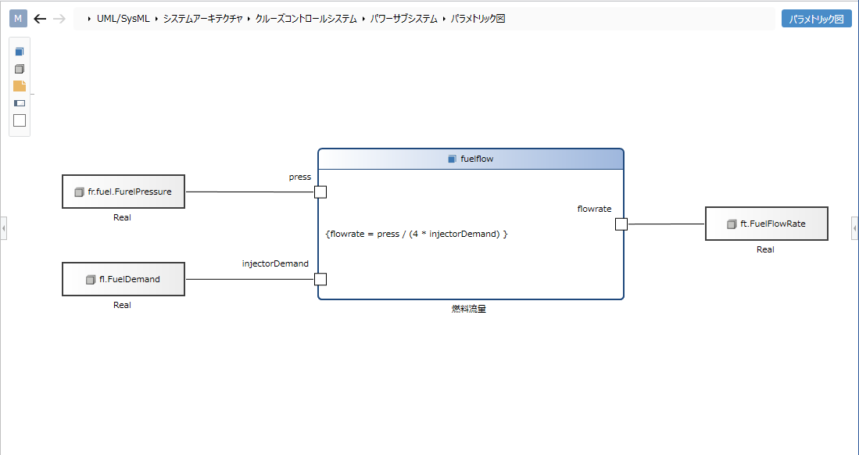Select the fuelflow constraint block header
The image size is (859, 455).
pos(471,159)
